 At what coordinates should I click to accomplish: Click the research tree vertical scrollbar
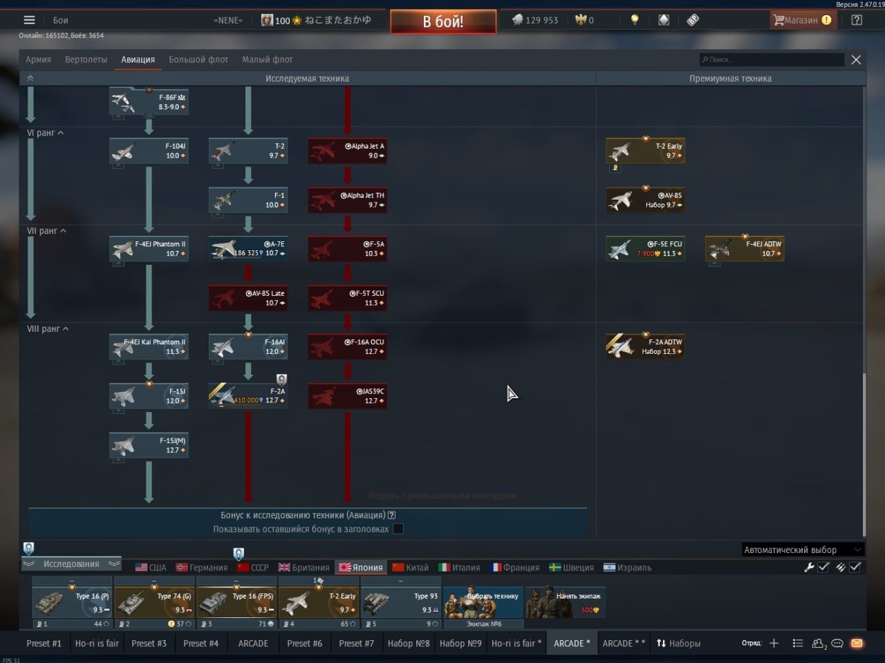tap(864, 454)
